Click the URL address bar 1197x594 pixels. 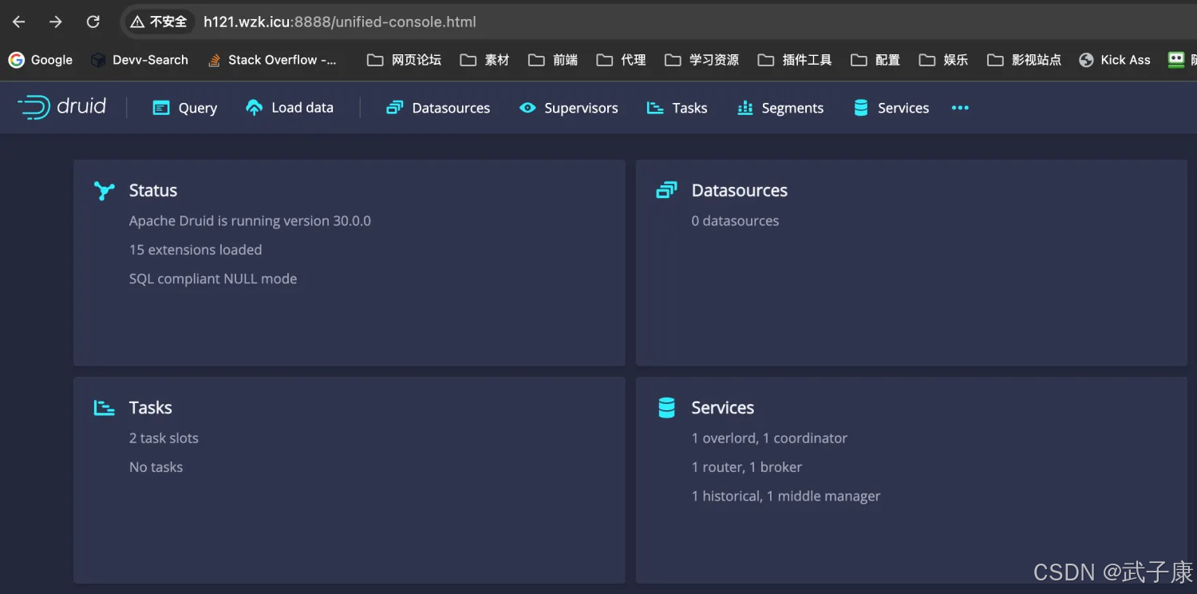pos(559,22)
